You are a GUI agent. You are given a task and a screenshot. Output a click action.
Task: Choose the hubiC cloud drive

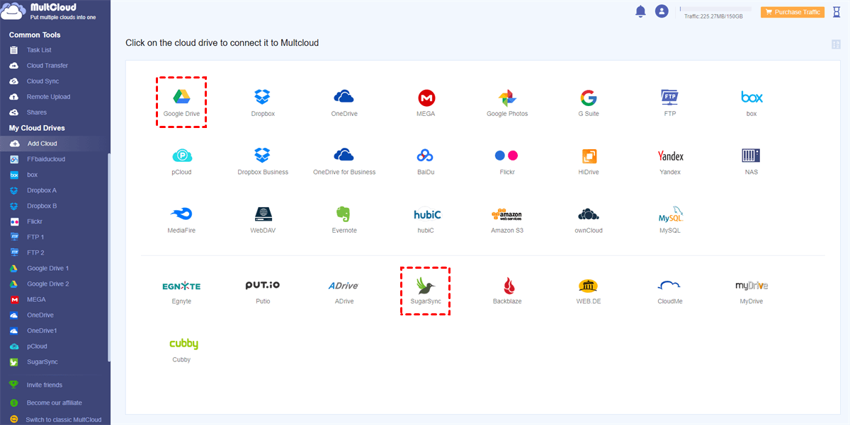(x=426, y=220)
